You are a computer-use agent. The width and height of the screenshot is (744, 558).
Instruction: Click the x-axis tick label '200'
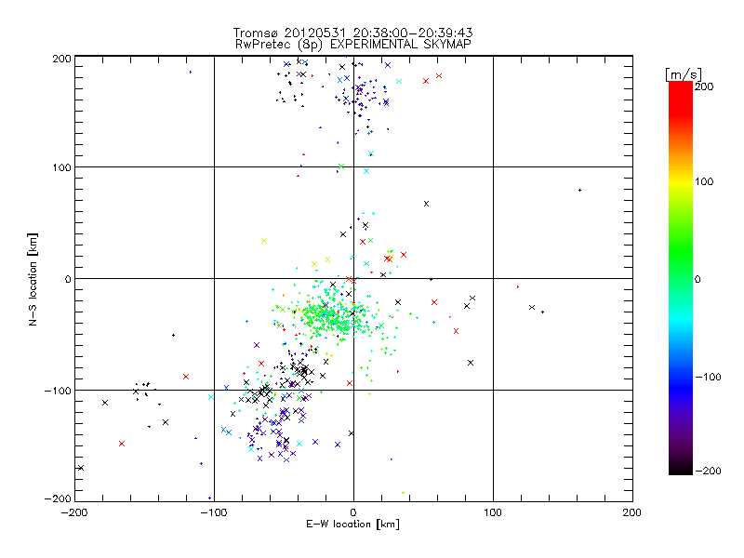(632, 512)
